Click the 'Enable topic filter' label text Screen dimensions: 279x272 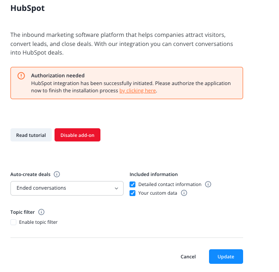click(x=38, y=222)
